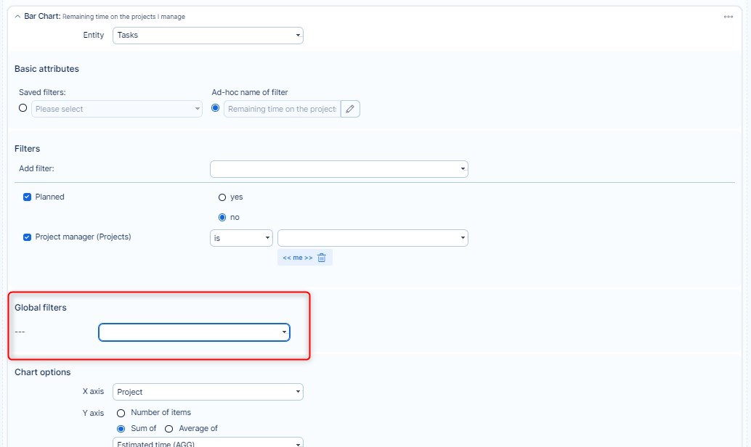Open the X axis Project dropdown

[208, 392]
